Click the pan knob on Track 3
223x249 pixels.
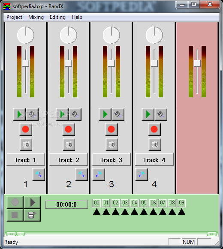pyautogui.click(x=111, y=35)
